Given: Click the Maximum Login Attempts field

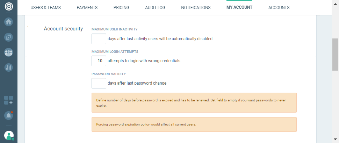Looking at the screenshot, I should pos(99,61).
